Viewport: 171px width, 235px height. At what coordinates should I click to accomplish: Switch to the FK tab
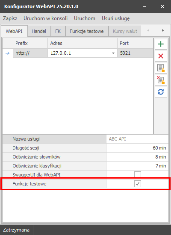58,31
